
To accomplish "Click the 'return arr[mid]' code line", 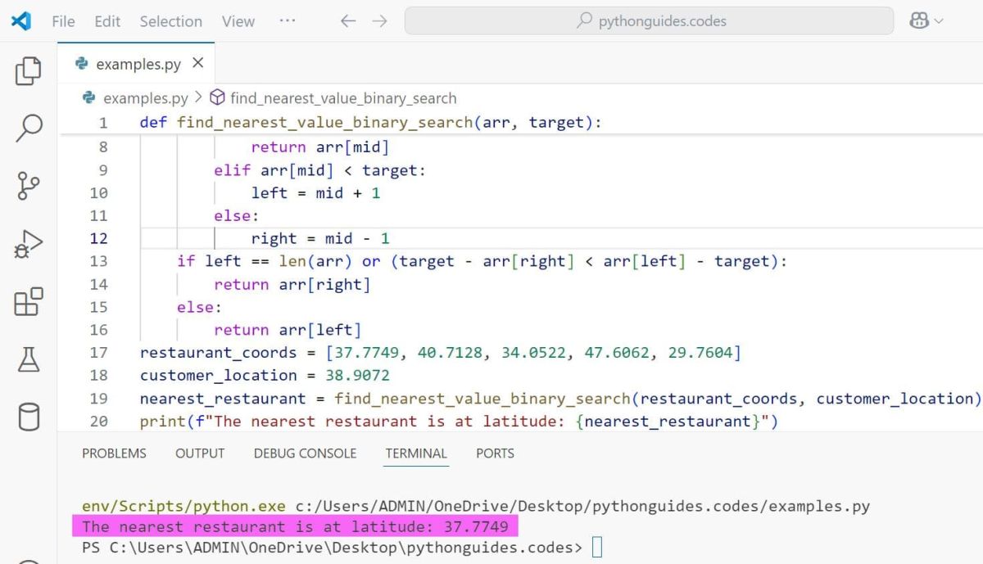I will [x=319, y=147].
